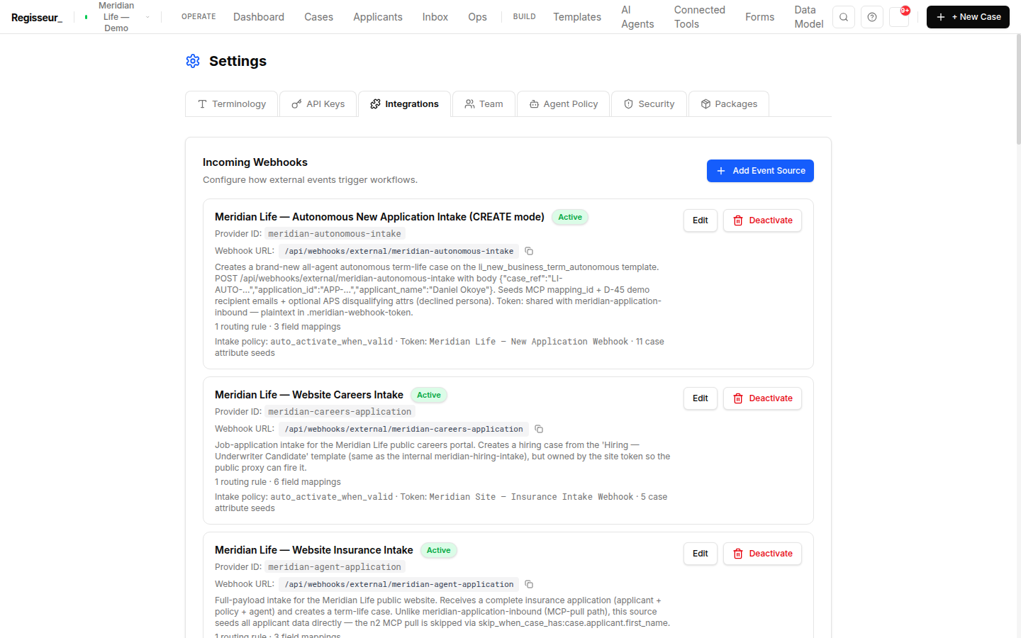Go to Connected Tools
Screen dimensions: 1021x638
tap(700, 17)
